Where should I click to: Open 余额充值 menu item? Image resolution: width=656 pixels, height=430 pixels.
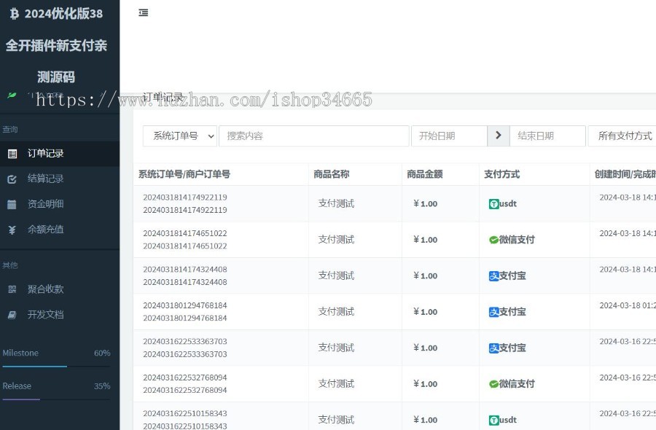tap(60, 230)
